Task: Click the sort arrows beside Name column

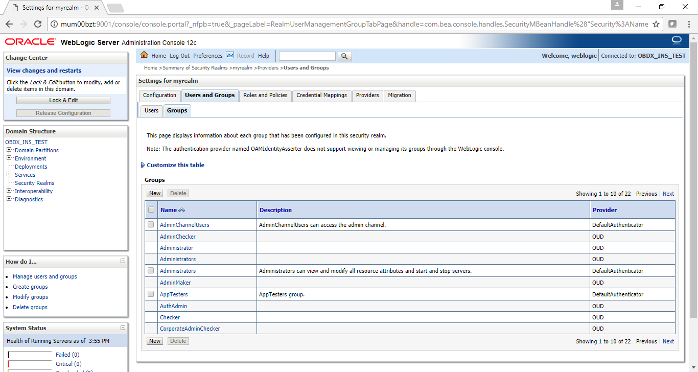Action: click(182, 210)
